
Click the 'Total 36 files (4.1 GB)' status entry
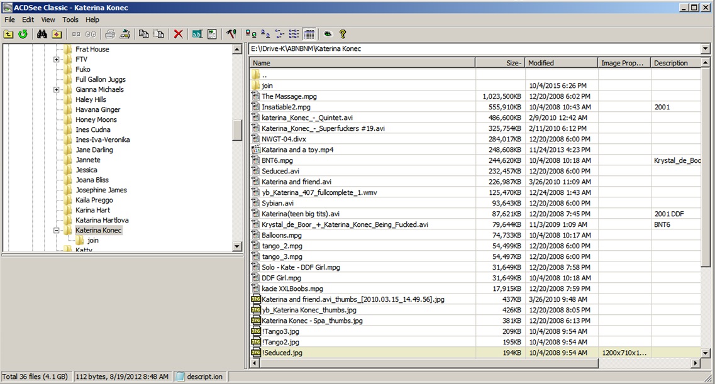click(35, 376)
